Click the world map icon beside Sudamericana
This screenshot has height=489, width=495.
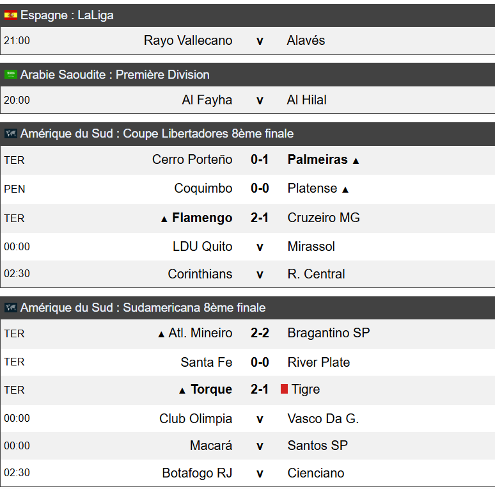[11, 308]
